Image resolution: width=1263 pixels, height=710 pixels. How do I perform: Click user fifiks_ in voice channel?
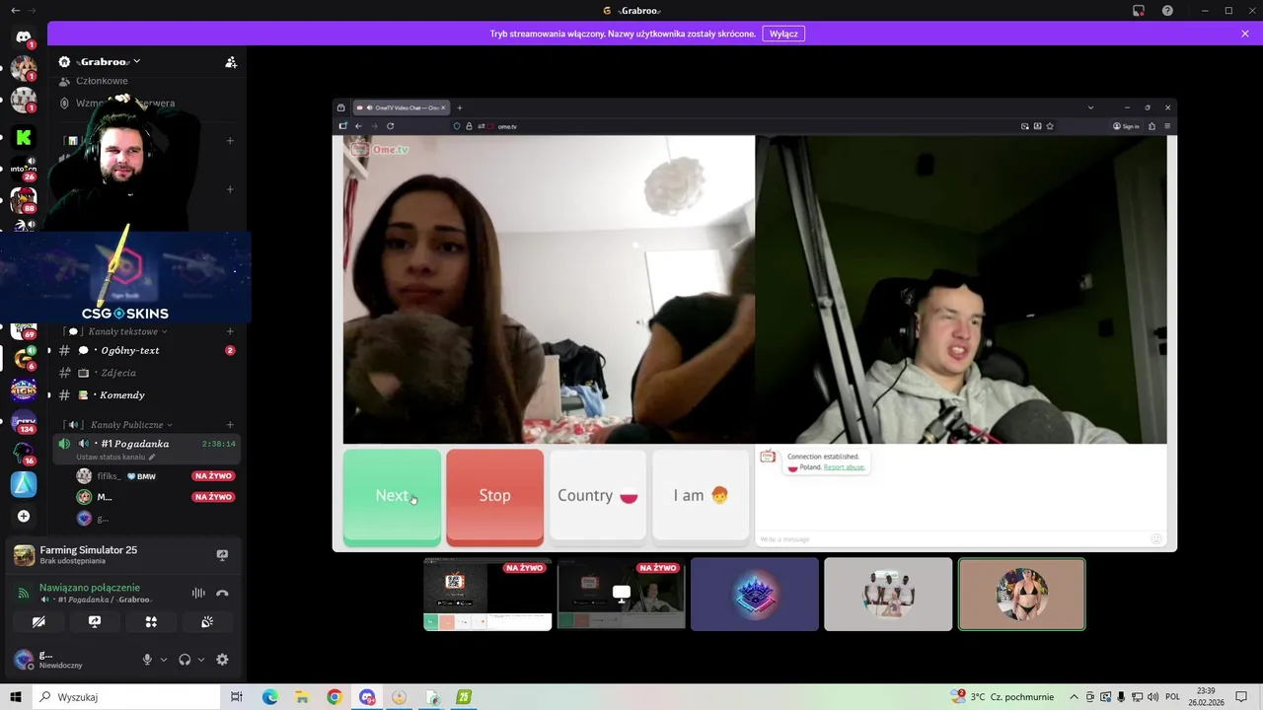[x=147, y=476]
